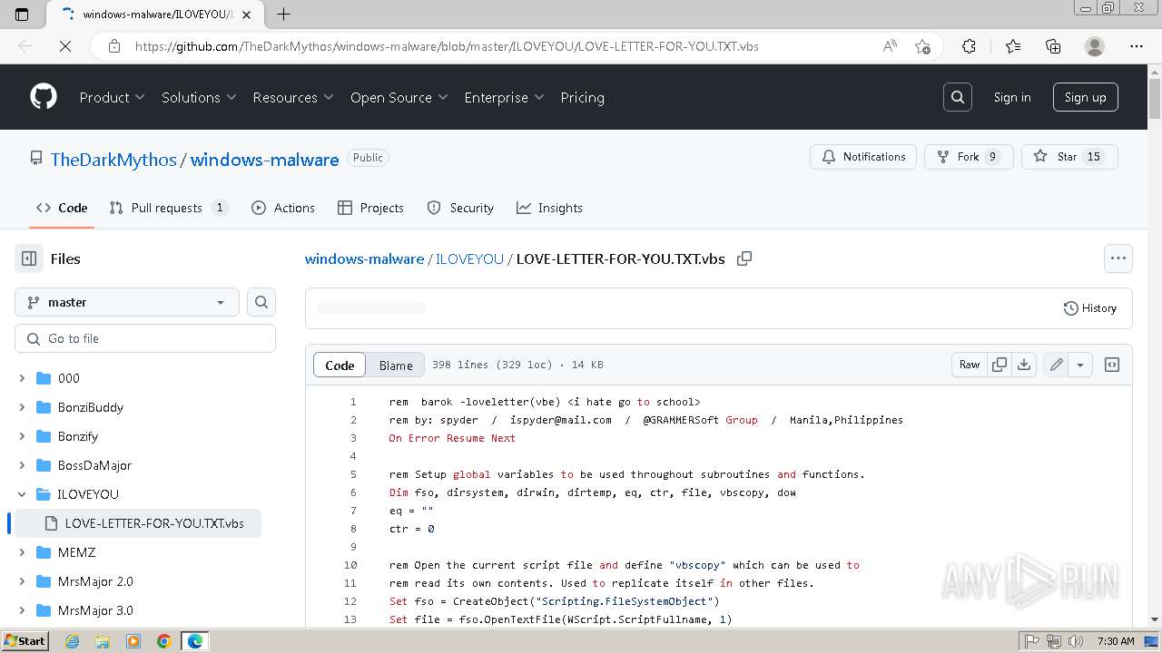This screenshot has height=653, width=1162.
Task: Open the Actions tab
Action: (x=283, y=208)
